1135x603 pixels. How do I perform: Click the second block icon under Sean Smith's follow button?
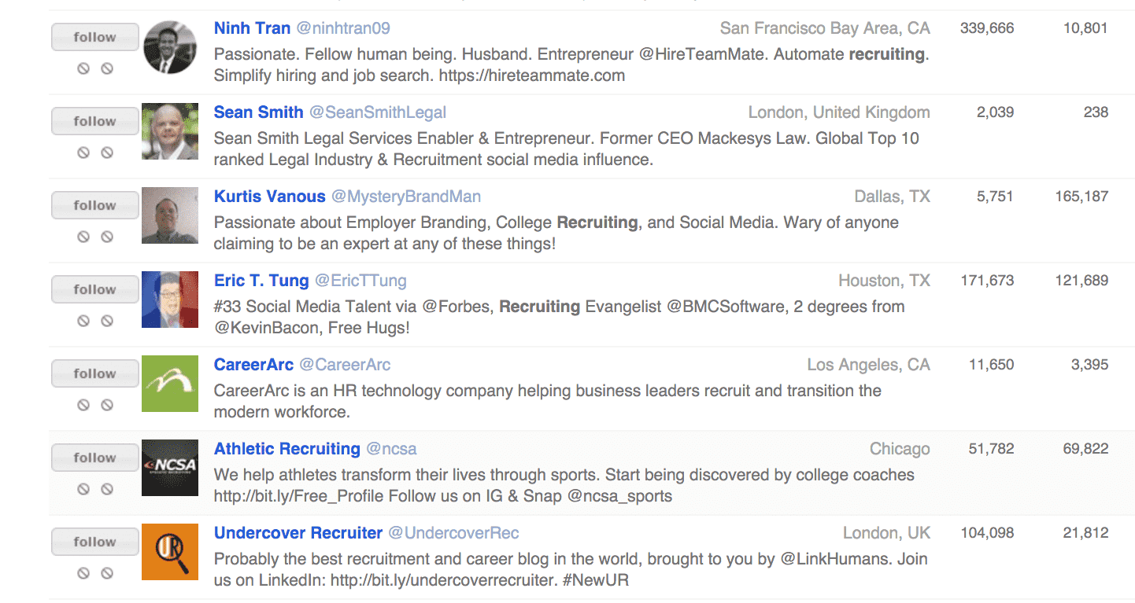tap(107, 153)
